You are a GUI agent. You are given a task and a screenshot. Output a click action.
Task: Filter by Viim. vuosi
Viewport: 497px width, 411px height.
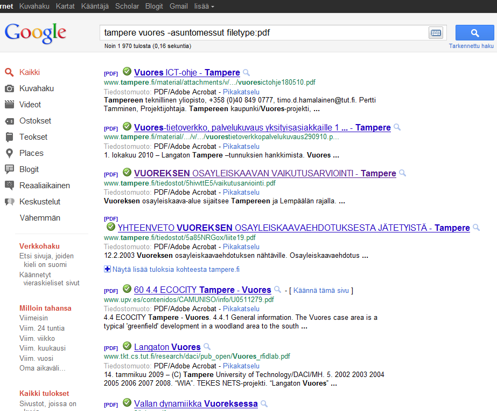click(37, 358)
